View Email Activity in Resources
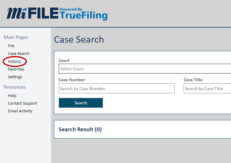The height and width of the screenshot is (163, 231). pos(20,111)
